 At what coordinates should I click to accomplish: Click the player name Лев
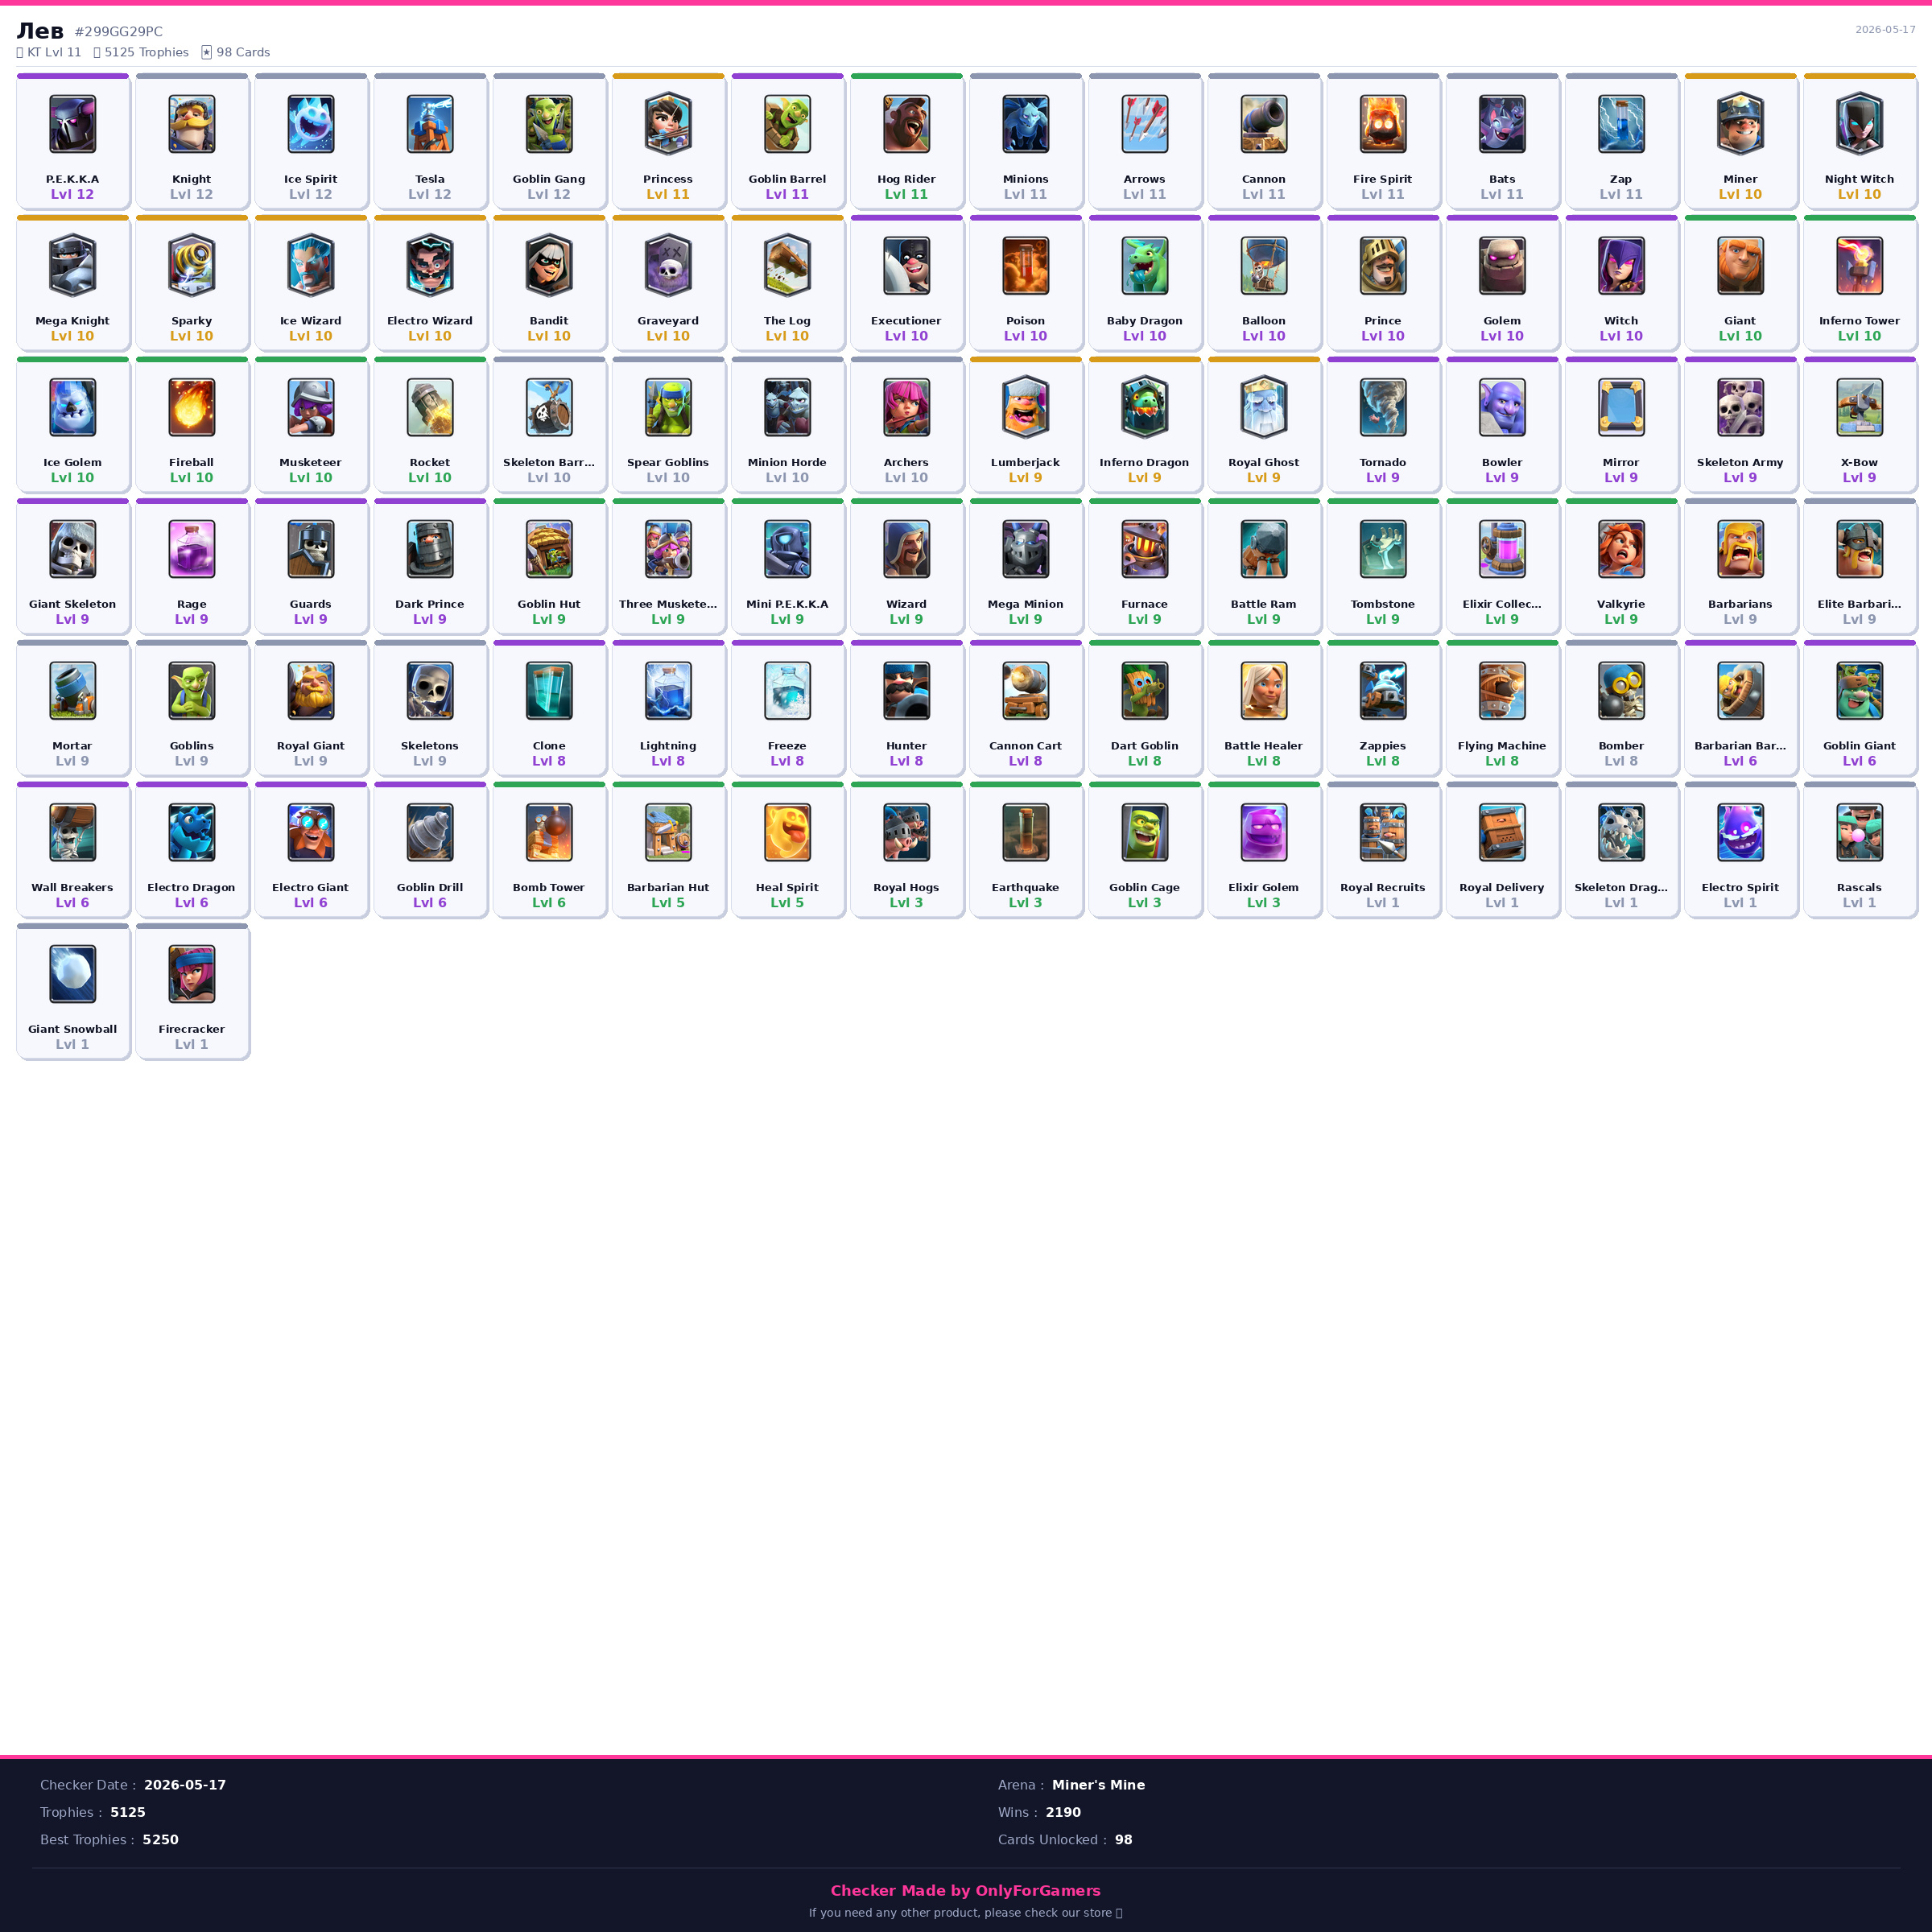40,31
